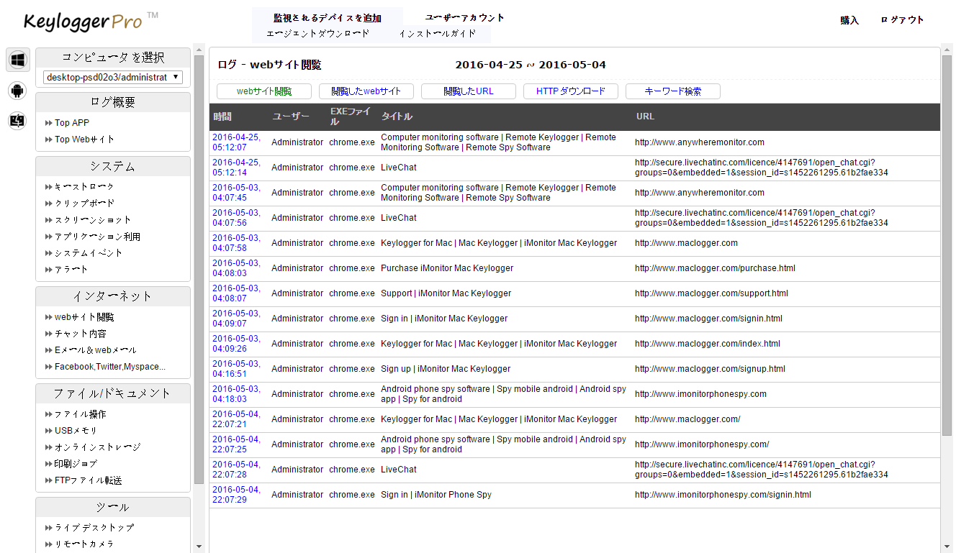Open the computer selection dropdown
Image resolution: width=956 pixels, height=553 pixels.
tap(113, 77)
